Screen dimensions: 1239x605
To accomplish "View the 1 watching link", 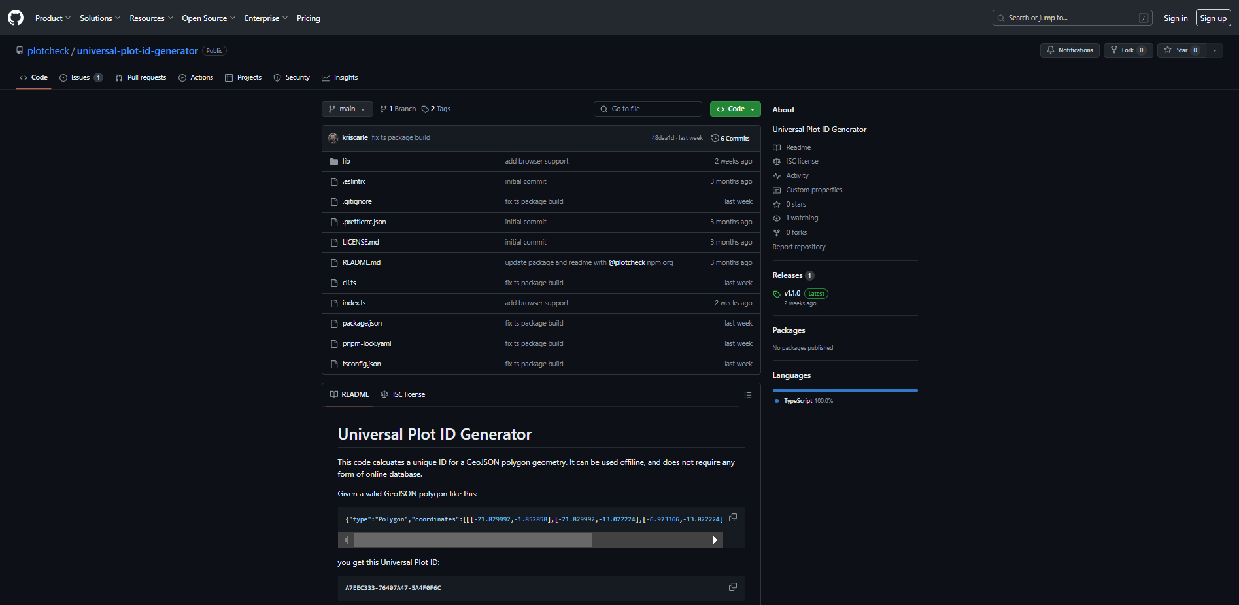I will [x=802, y=218].
